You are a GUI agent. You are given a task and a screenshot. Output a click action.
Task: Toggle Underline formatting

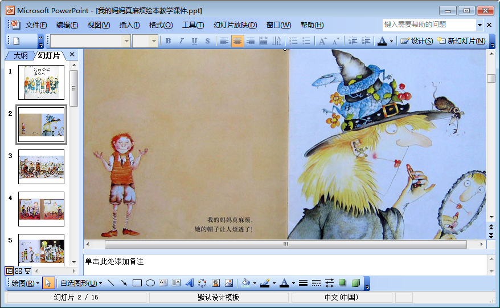(x=194, y=41)
